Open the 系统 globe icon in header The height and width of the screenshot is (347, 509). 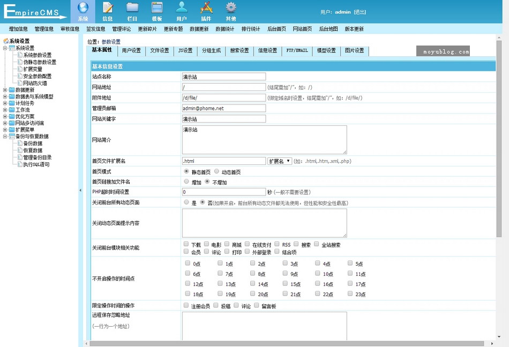pyautogui.click(x=83, y=8)
